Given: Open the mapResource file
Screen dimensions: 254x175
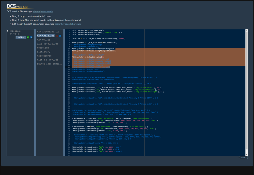Looking at the screenshot, I should (44, 56).
